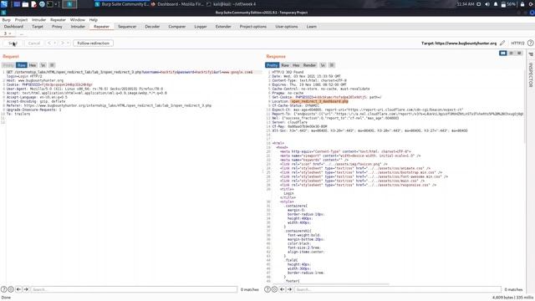Jump to previous Request search match
The width and height of the screenshot is (535, 301).
point(18,289)
